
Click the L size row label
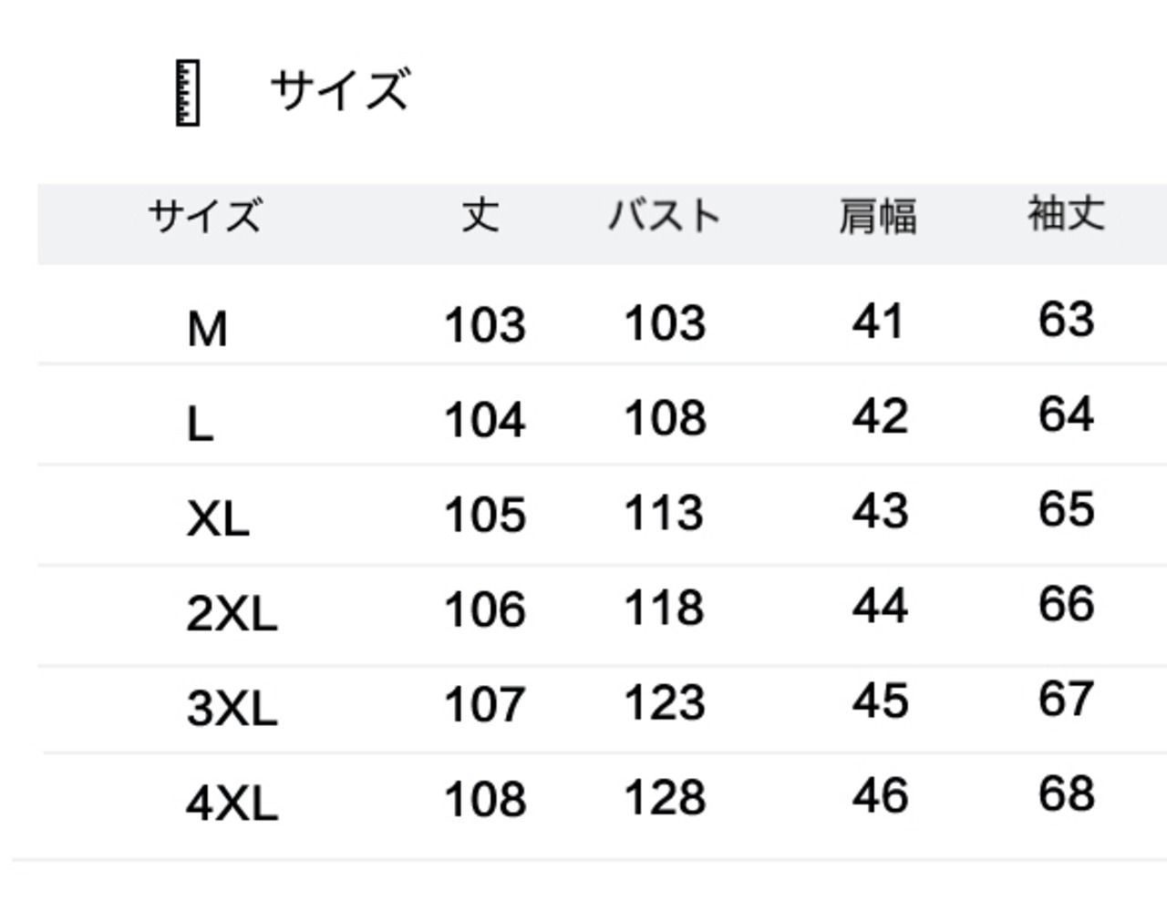point(200,425)
